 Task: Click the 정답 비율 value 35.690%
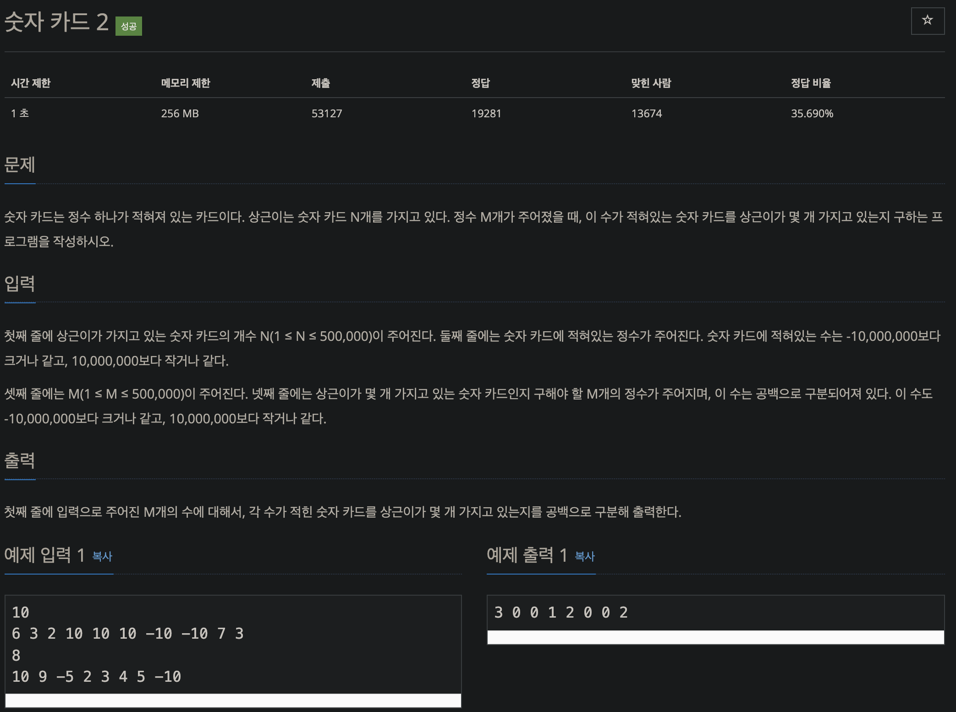click(812, 114)
